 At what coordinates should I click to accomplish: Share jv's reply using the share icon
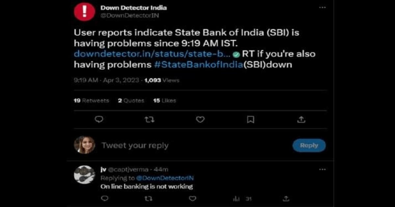pyautogui.click(x=286, y=198)
